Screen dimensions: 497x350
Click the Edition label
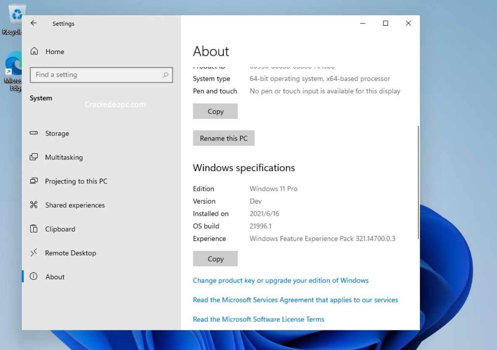203,188
